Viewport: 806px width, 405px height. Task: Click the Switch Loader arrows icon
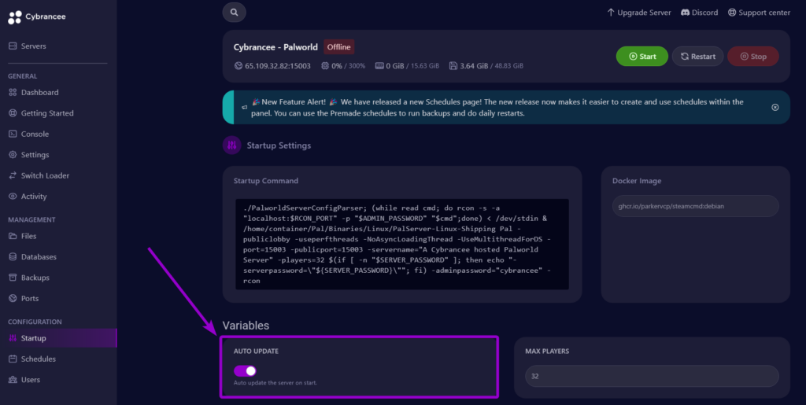(x=13, y=175)
